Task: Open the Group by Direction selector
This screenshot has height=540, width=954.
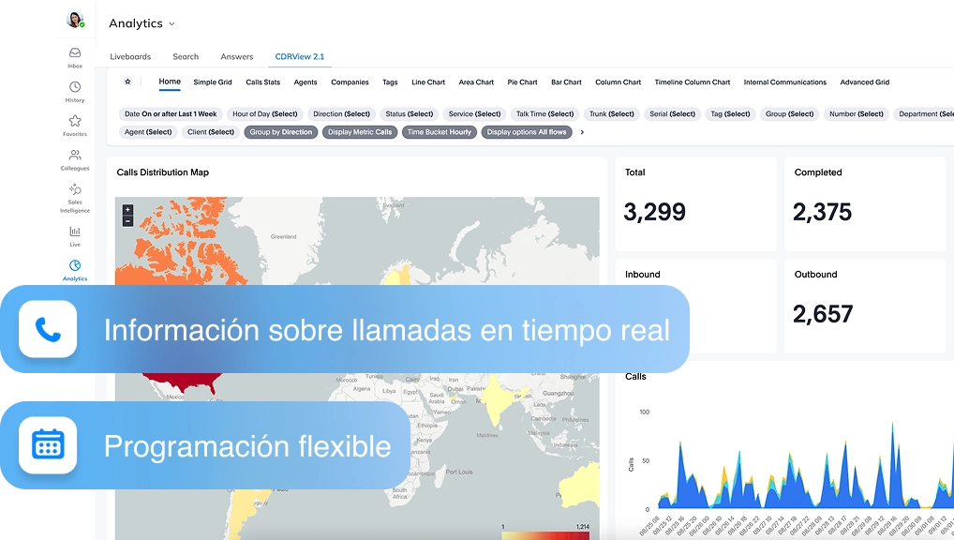Action: 281,132
